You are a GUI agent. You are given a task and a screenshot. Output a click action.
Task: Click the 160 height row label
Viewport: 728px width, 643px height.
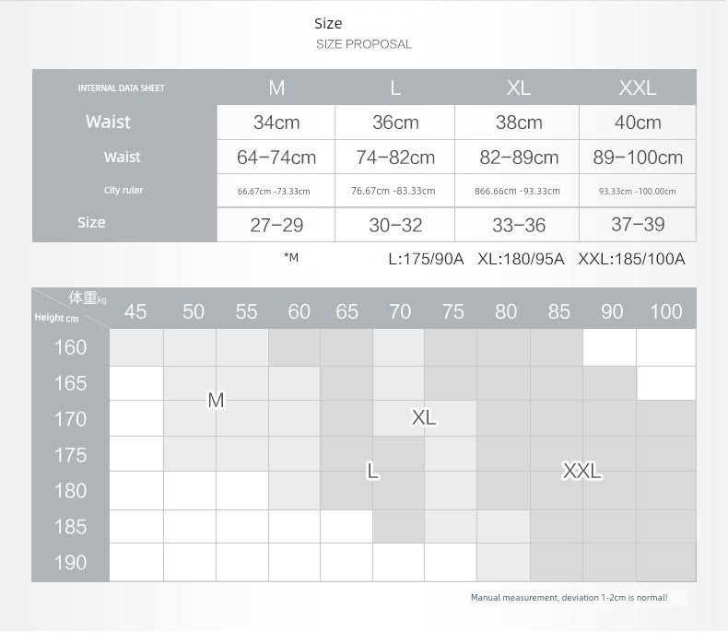click(71, 347)
